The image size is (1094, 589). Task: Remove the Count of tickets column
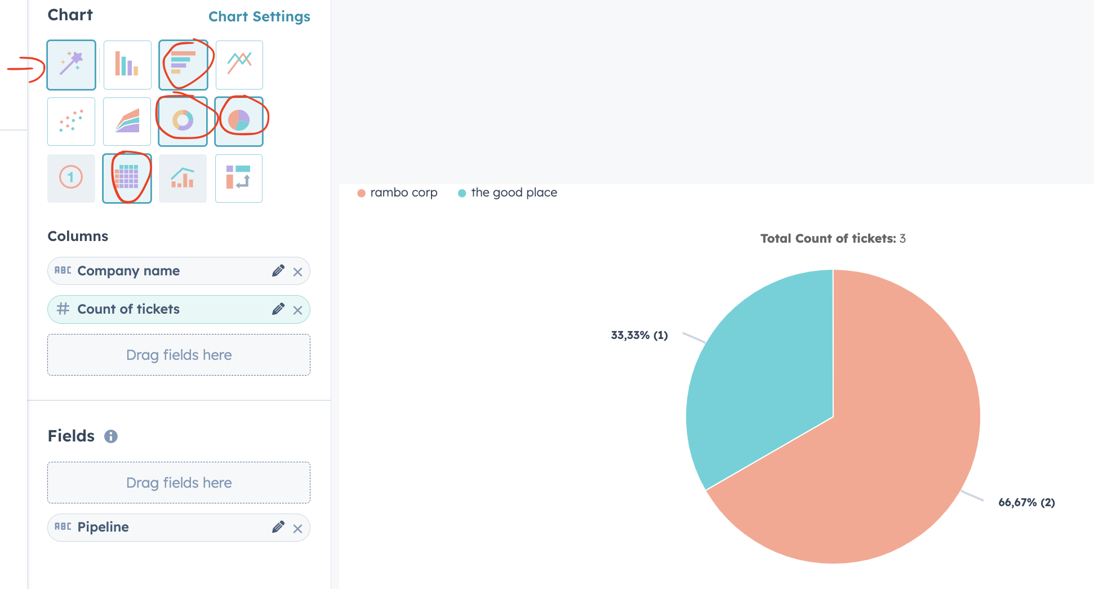298,309
